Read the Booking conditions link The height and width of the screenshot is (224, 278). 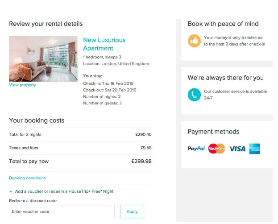(27, 178)
